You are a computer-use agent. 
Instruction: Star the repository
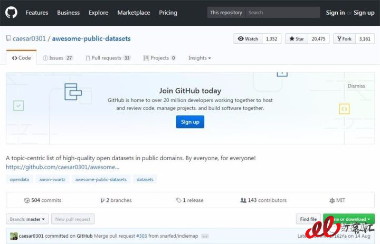coord(297,38)
